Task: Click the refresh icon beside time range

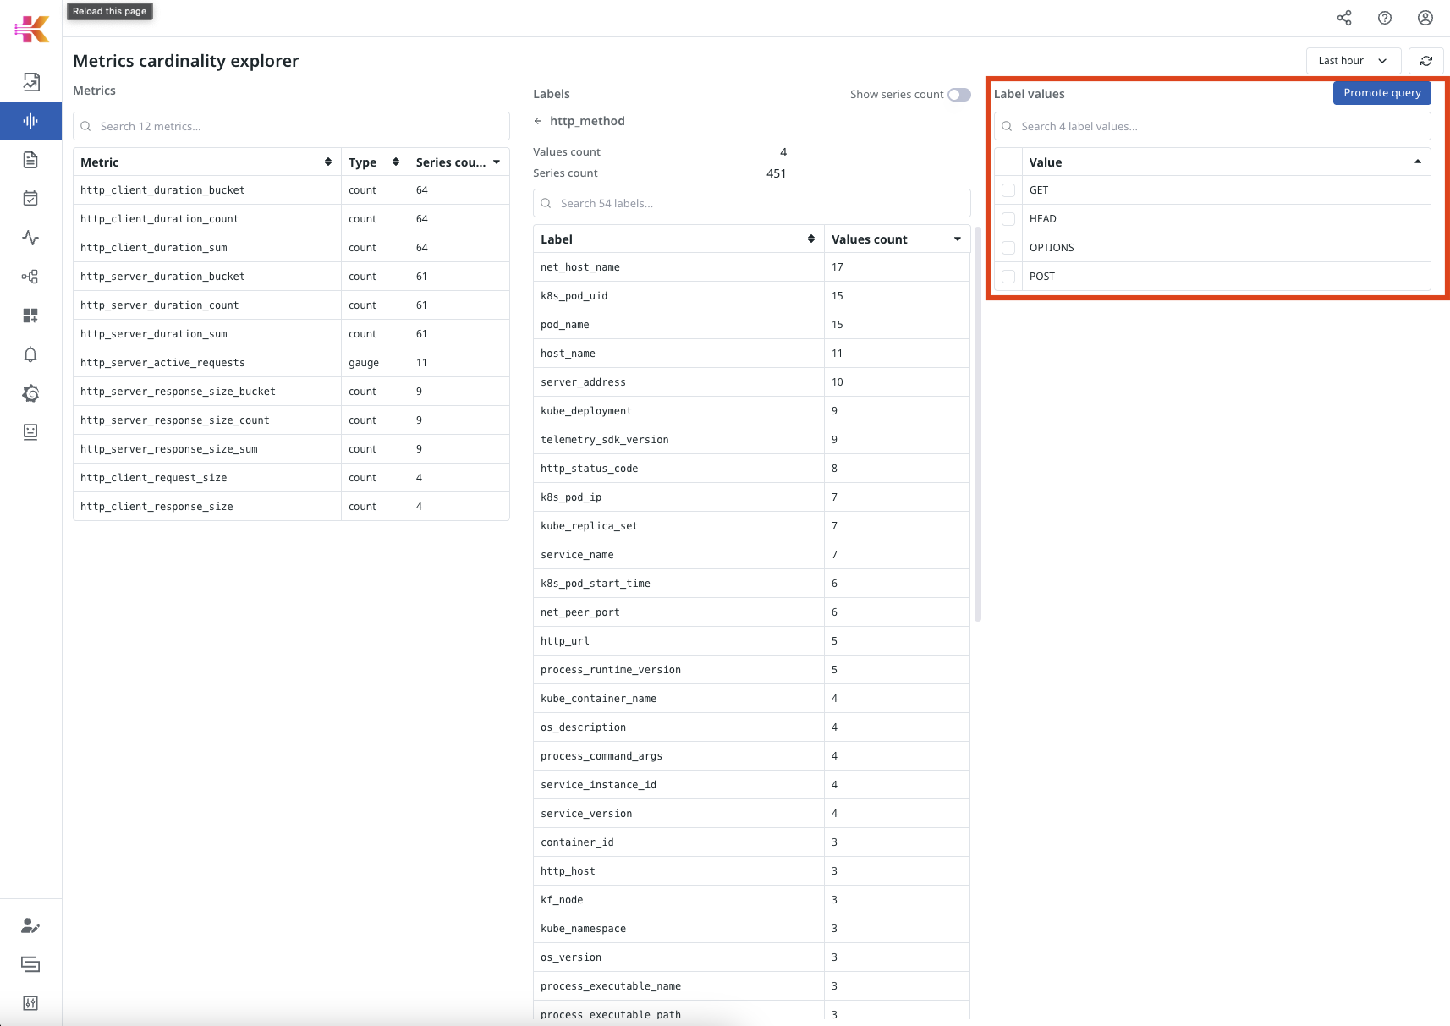Action: click(x=1426, y=61)
